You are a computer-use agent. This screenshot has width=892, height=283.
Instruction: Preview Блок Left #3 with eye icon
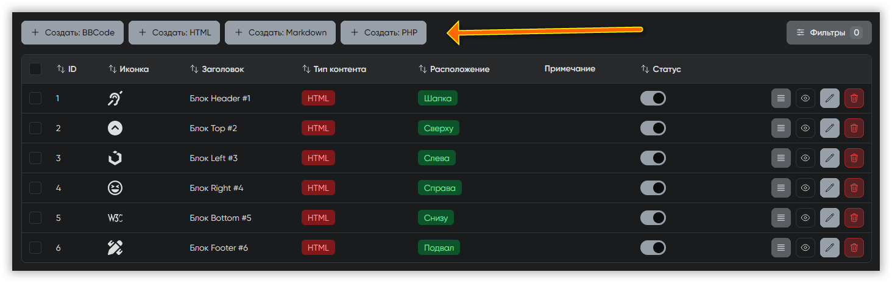[x=805, y=158]
